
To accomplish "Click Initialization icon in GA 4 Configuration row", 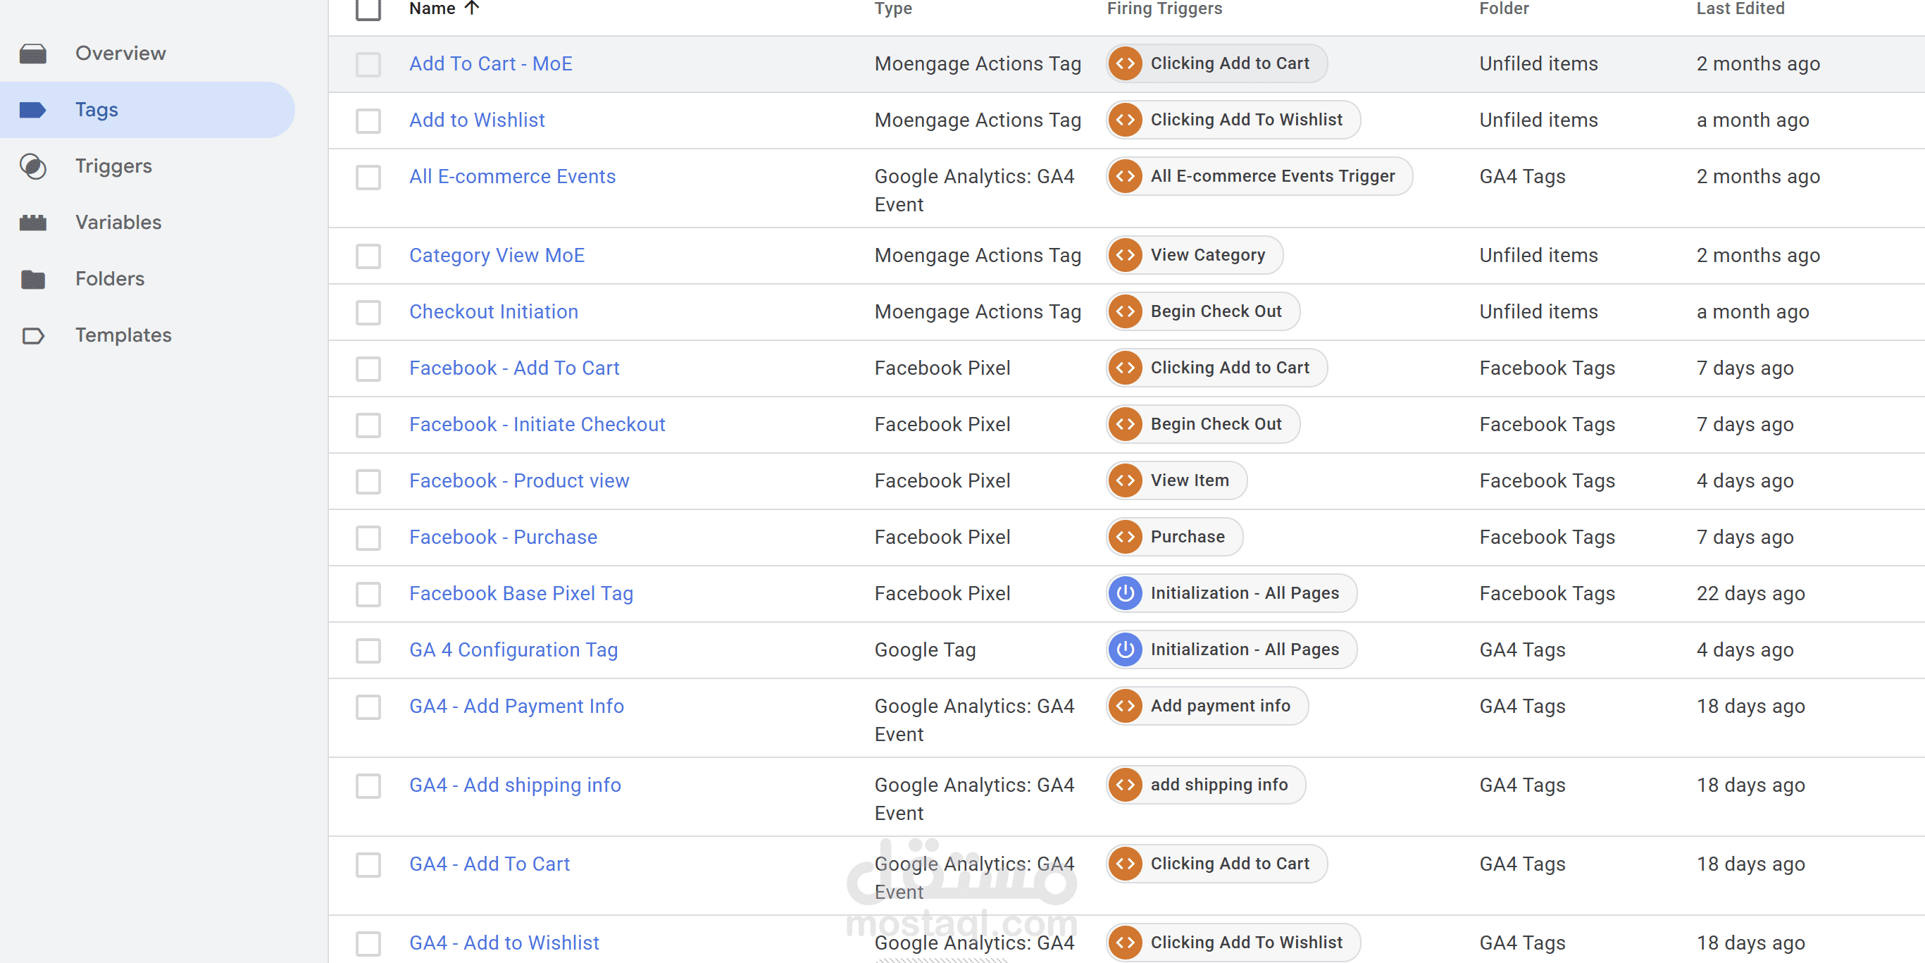I will pos(1126,650).
